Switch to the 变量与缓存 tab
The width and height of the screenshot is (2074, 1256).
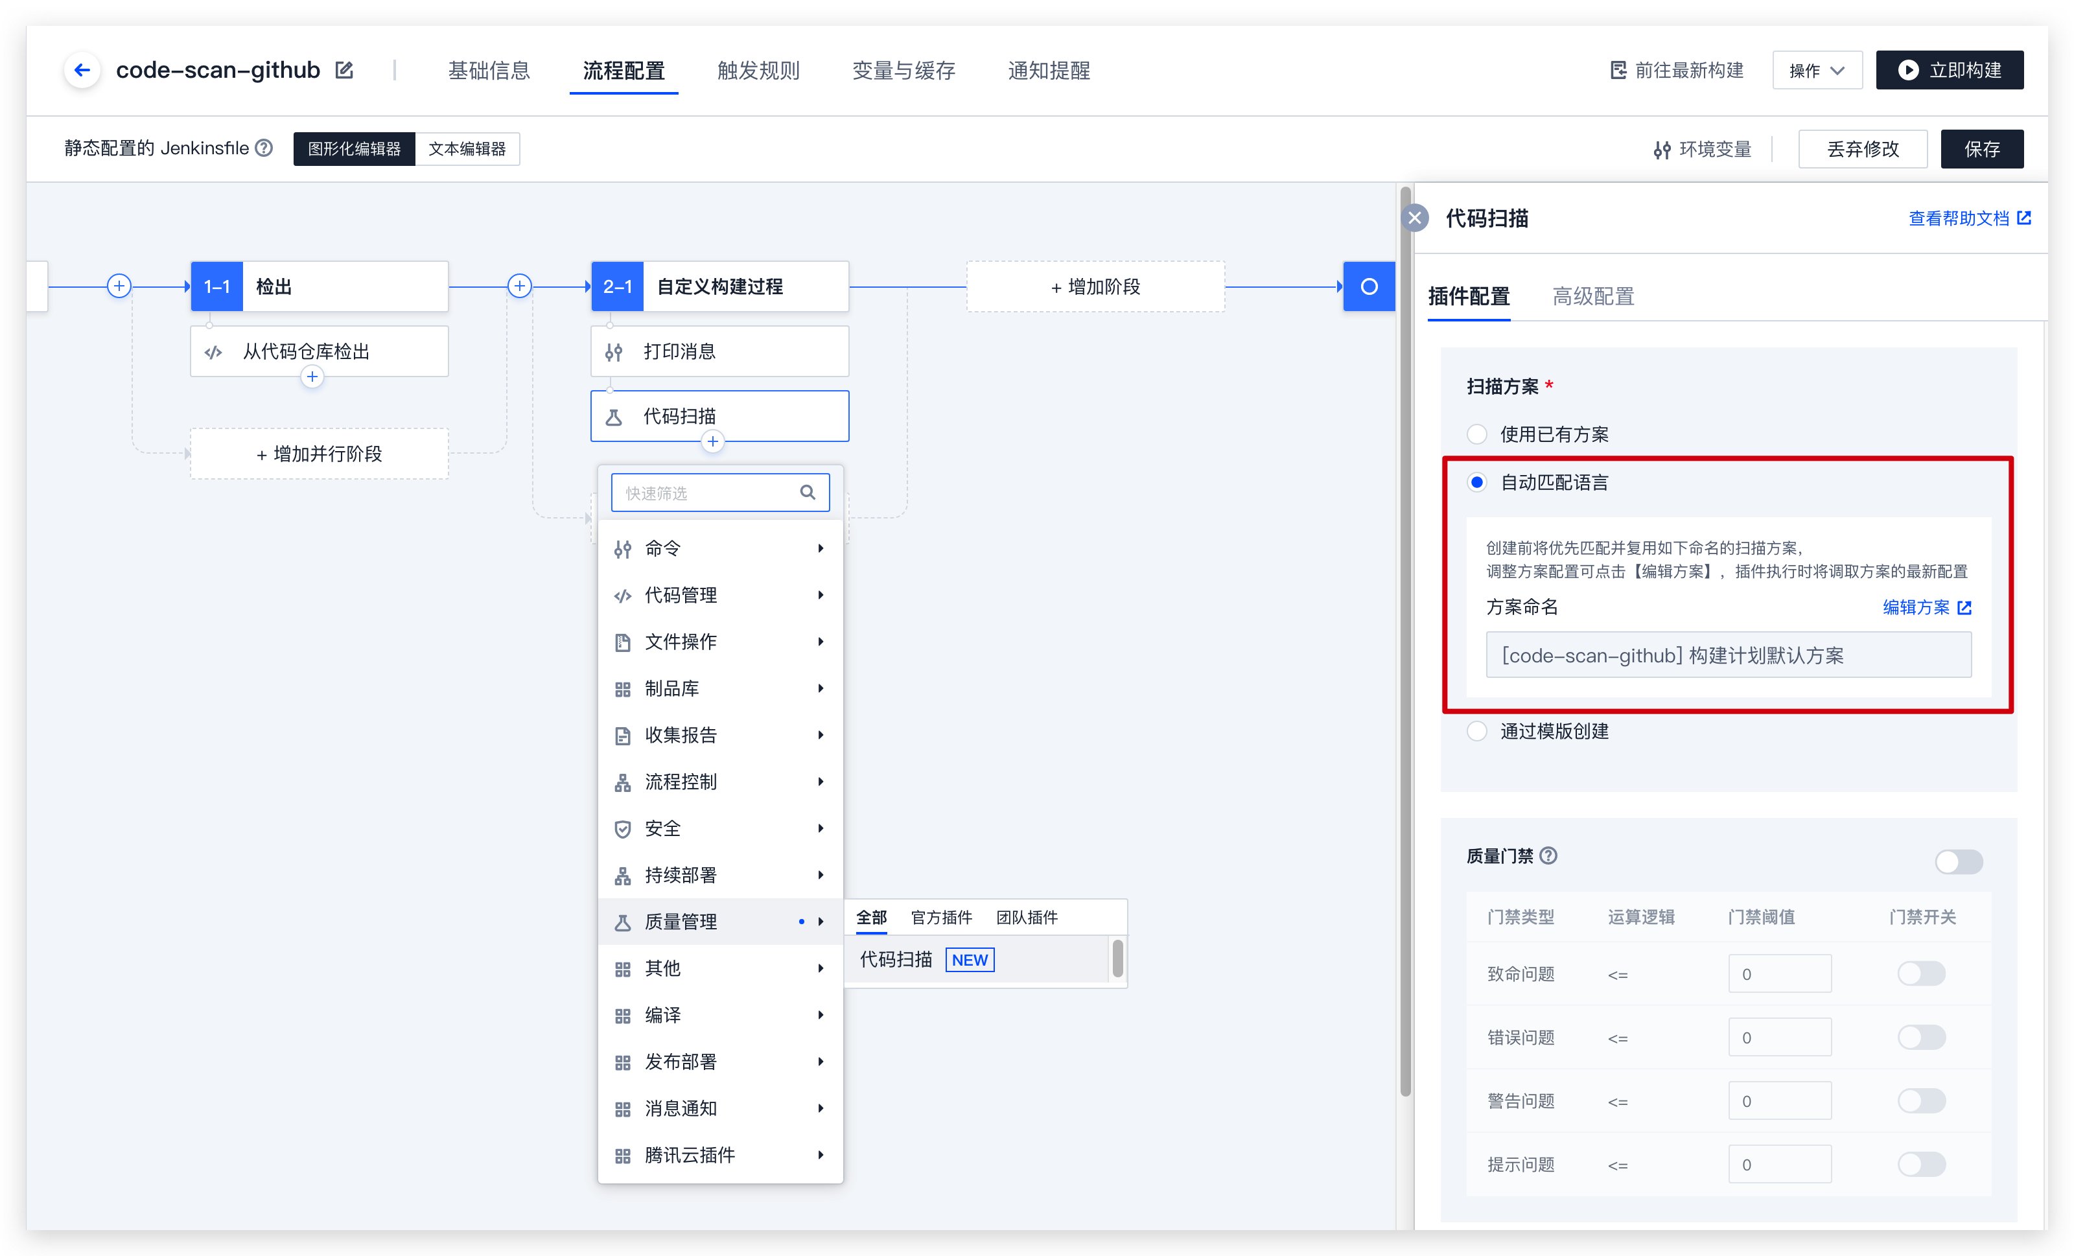[x=904, y=71]
